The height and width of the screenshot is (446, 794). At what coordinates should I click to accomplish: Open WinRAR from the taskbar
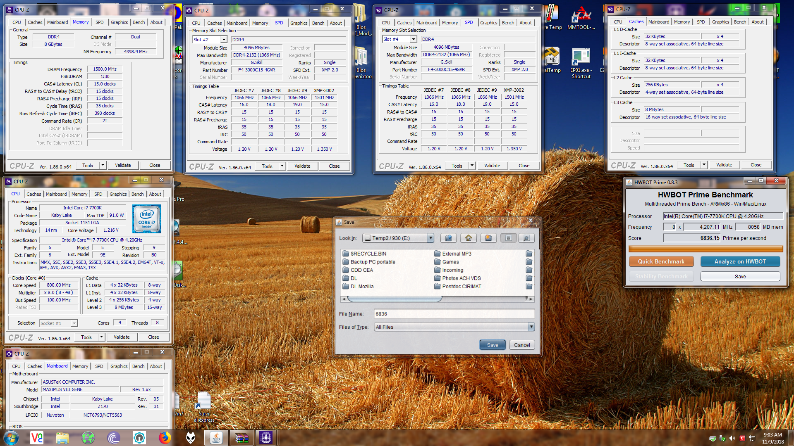pyautogui.click(x=242, y=438)
